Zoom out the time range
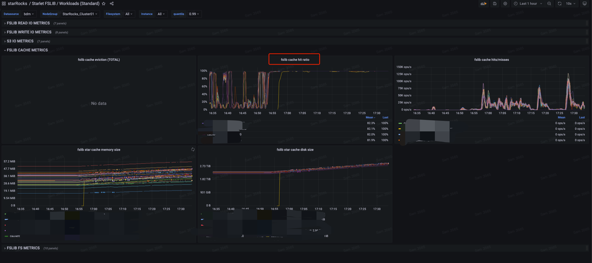This screenshot has height=263, width=592. point(549,3)
